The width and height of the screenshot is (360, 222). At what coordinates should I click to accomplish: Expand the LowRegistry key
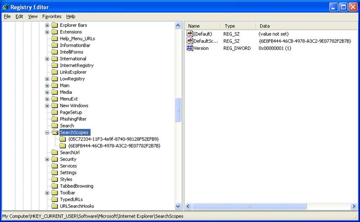(47, 79)
